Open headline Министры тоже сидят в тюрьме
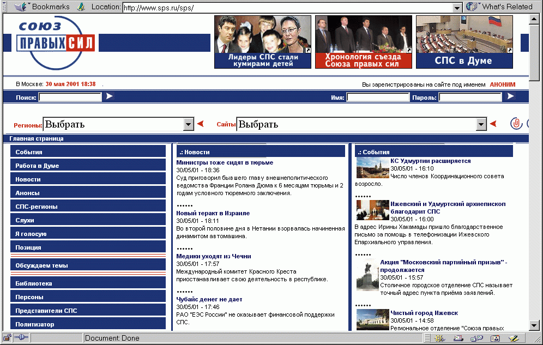Screen dimensions: 543x345 pos(225,162)
